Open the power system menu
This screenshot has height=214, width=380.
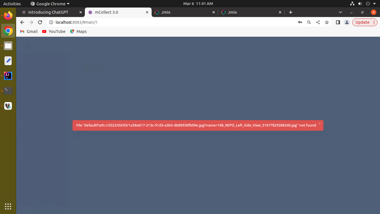pyautogui.click(x=368, y=4)
